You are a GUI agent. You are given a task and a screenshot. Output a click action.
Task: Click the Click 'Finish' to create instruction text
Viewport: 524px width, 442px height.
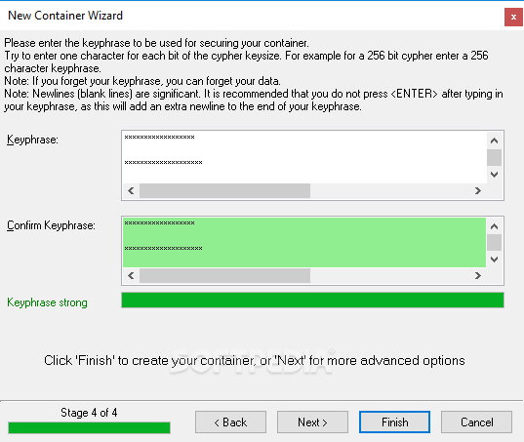pos(255,360)
